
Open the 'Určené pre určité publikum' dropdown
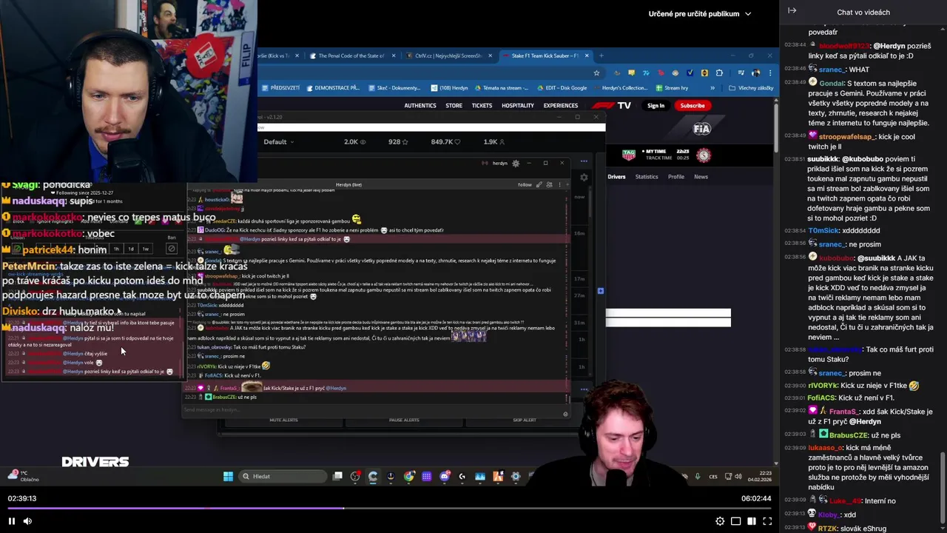[700, 13]
